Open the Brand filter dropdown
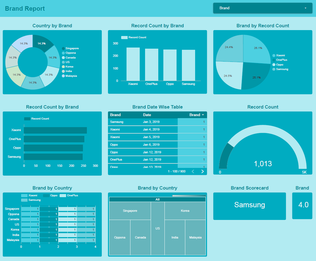This screenshot has width=316, height=261. (x=263, y=8)
